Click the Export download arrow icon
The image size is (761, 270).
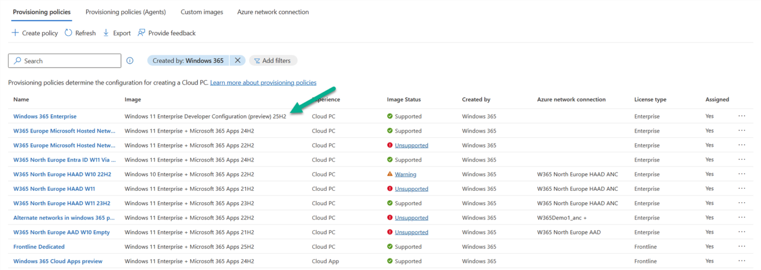point(106,33)
